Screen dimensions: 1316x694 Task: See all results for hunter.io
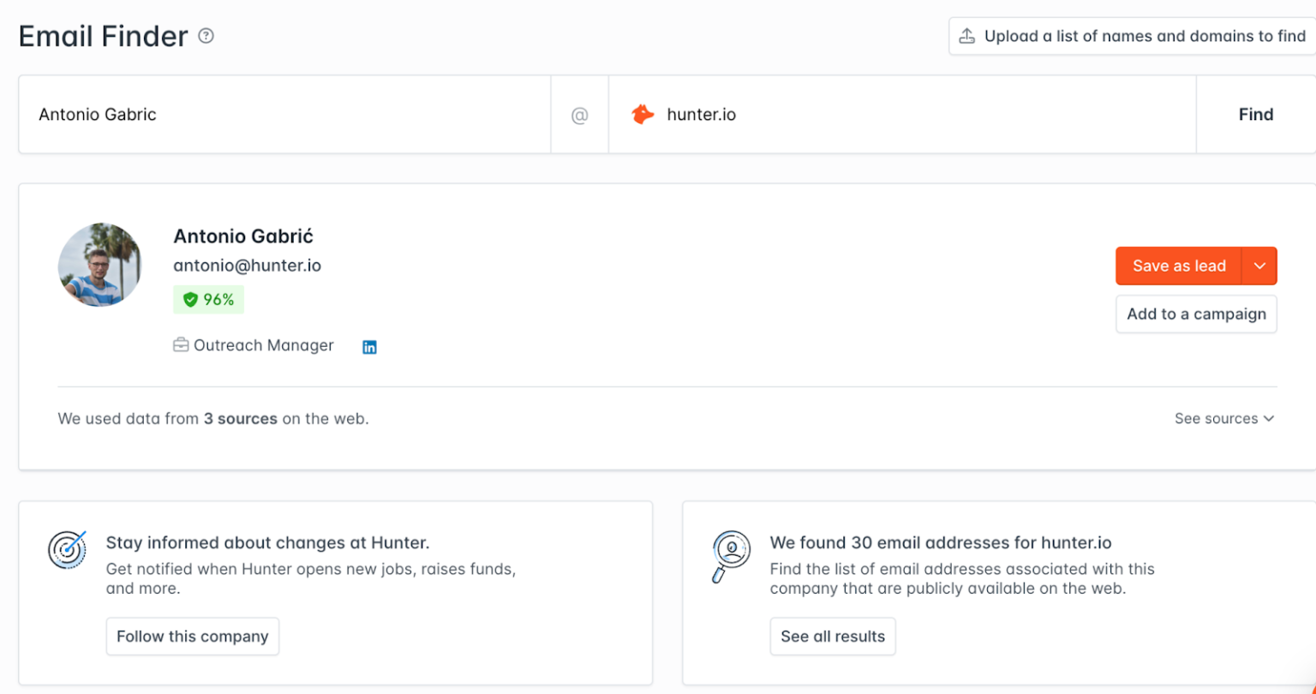coord(832,636)
